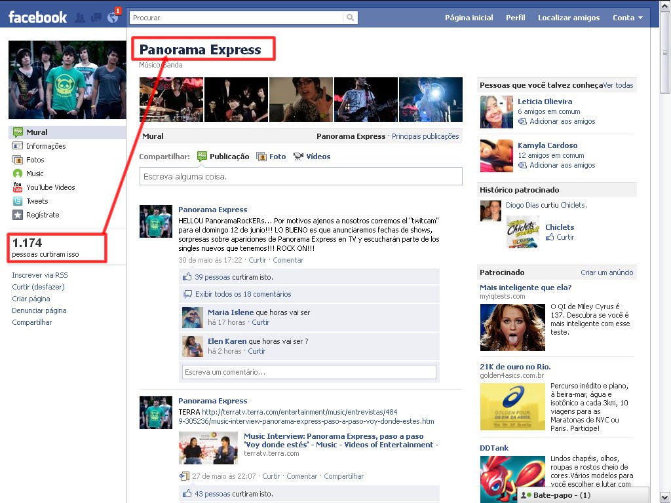The image size is (671, 503).
Task: Click Compartilhar link in left column
Action: (31, 322)
